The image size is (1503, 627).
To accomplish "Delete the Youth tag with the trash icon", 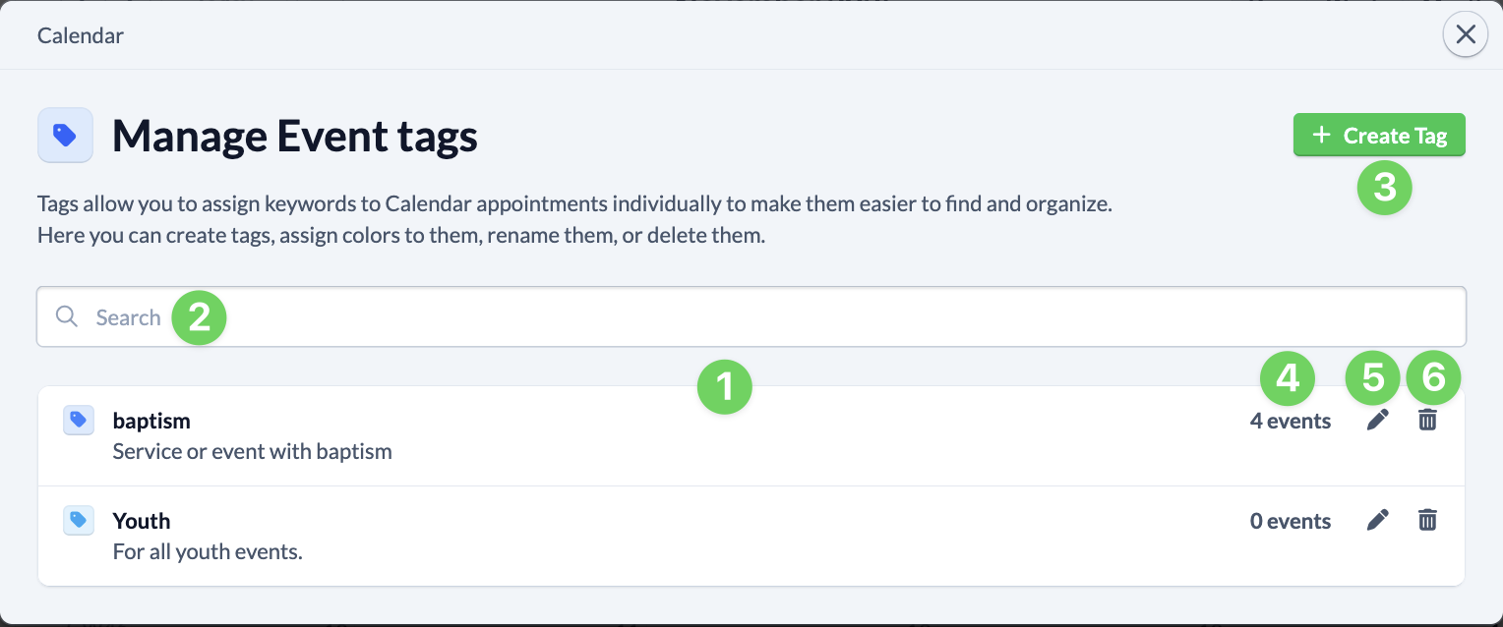I will pyautogui.click(x=1427, y=520).
